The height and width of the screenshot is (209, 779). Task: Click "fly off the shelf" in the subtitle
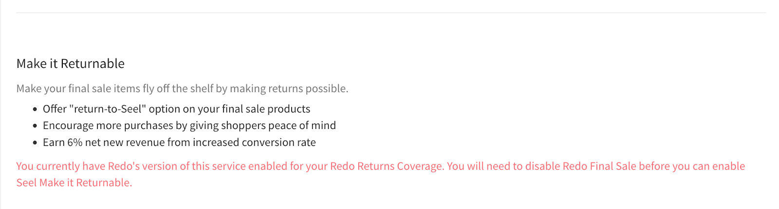[x=178, y=89]
